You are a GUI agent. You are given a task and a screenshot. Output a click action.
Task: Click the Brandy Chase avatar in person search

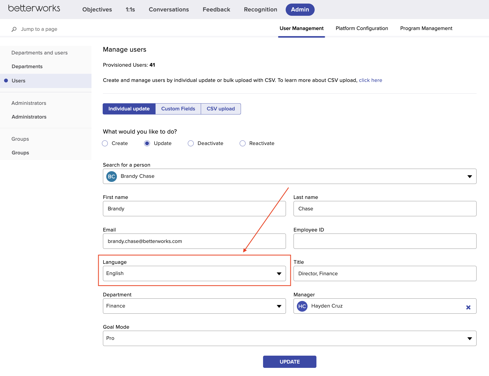[x=111, y=176]
